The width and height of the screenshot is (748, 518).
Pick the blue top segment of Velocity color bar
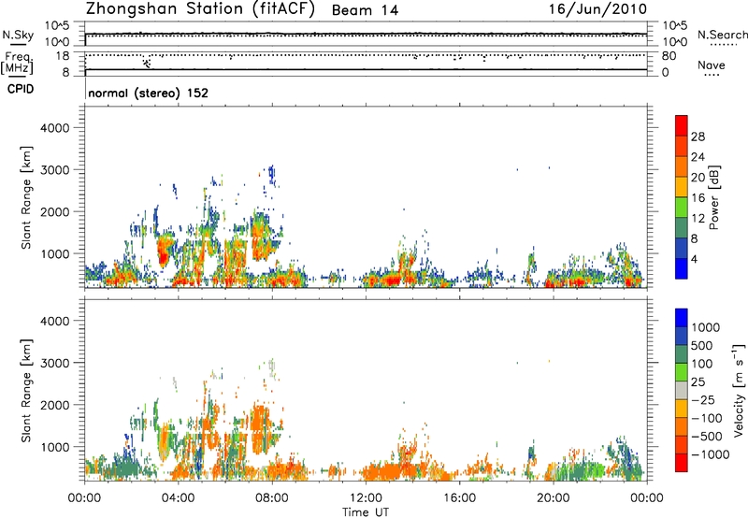[x=682, y=318]
